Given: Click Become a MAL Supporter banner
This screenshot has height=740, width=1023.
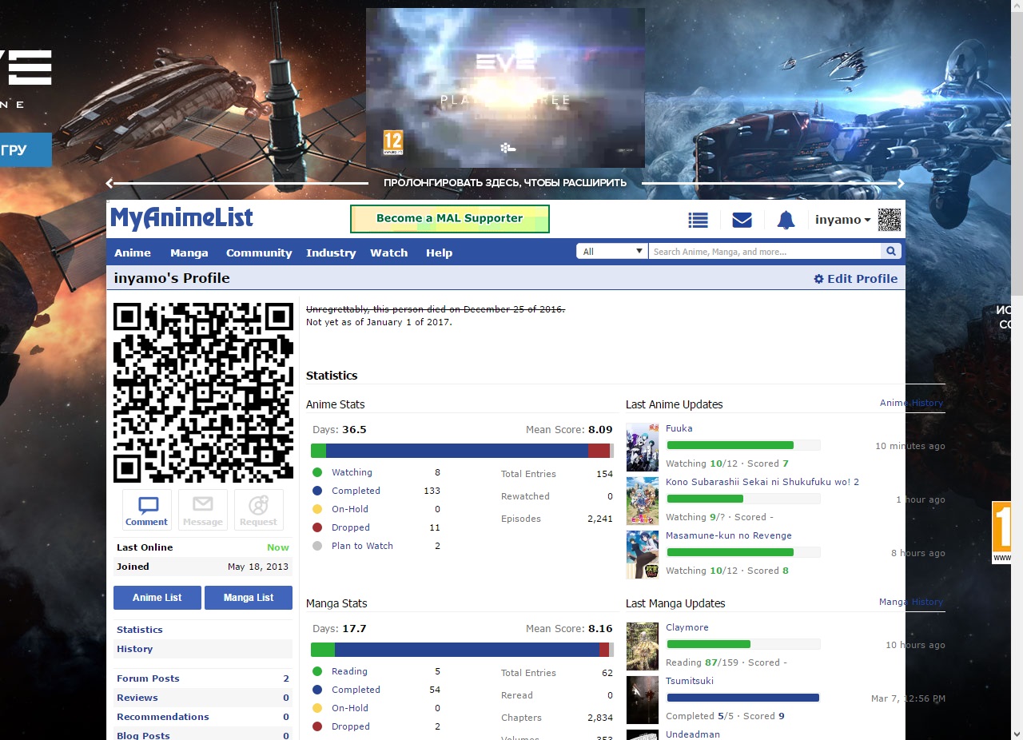Looking at the screenshot, I should (450, 219).
